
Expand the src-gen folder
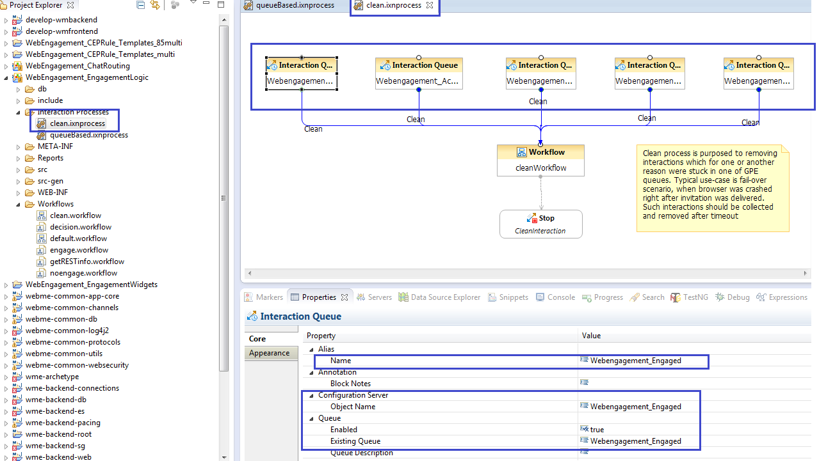click(19, 181)
